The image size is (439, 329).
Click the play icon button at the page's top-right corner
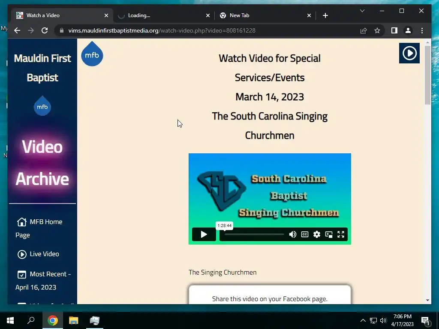[x=409, y=53]
